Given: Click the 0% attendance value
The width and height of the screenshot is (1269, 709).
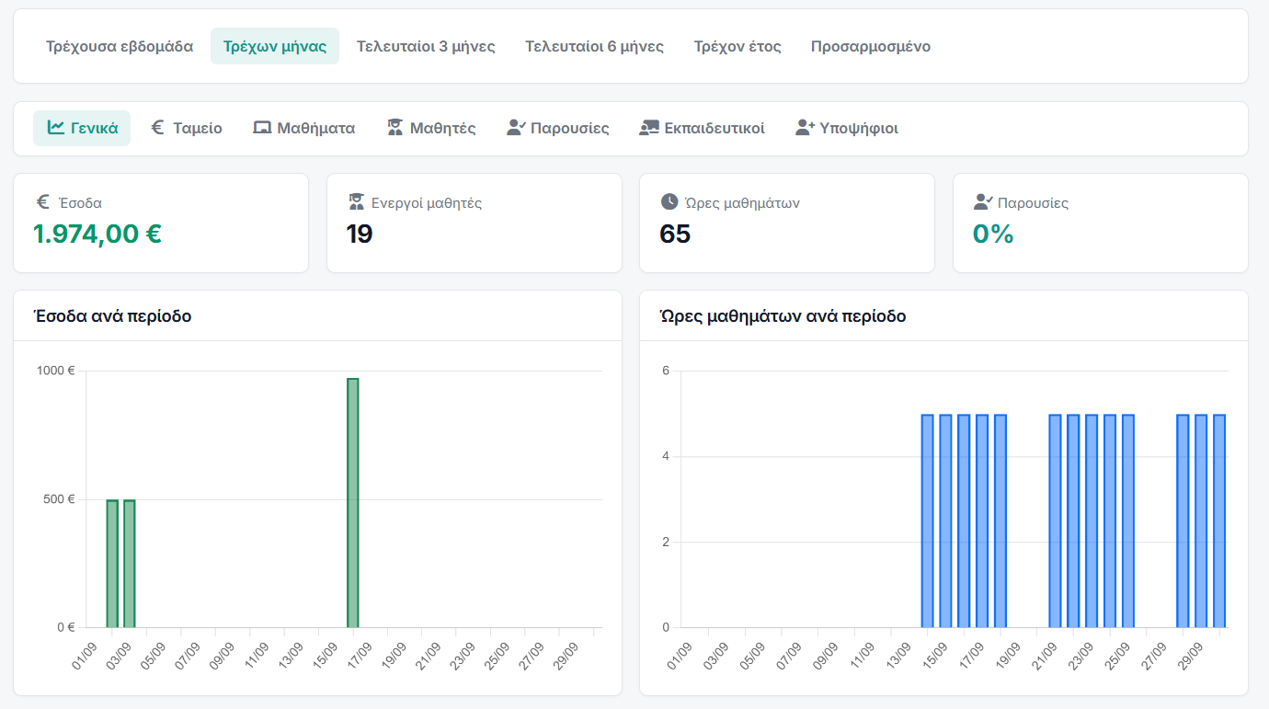Looking at the screenshot, I should [993, 234].
